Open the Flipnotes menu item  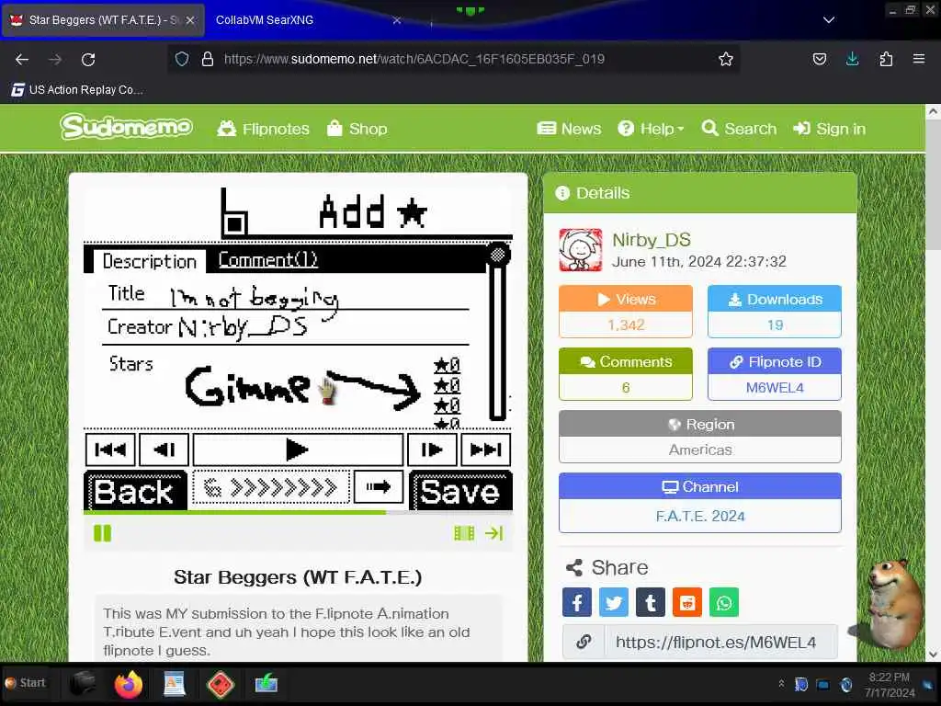click(263, 129)
